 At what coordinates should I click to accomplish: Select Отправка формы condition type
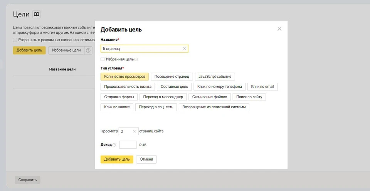click(119, 97)
